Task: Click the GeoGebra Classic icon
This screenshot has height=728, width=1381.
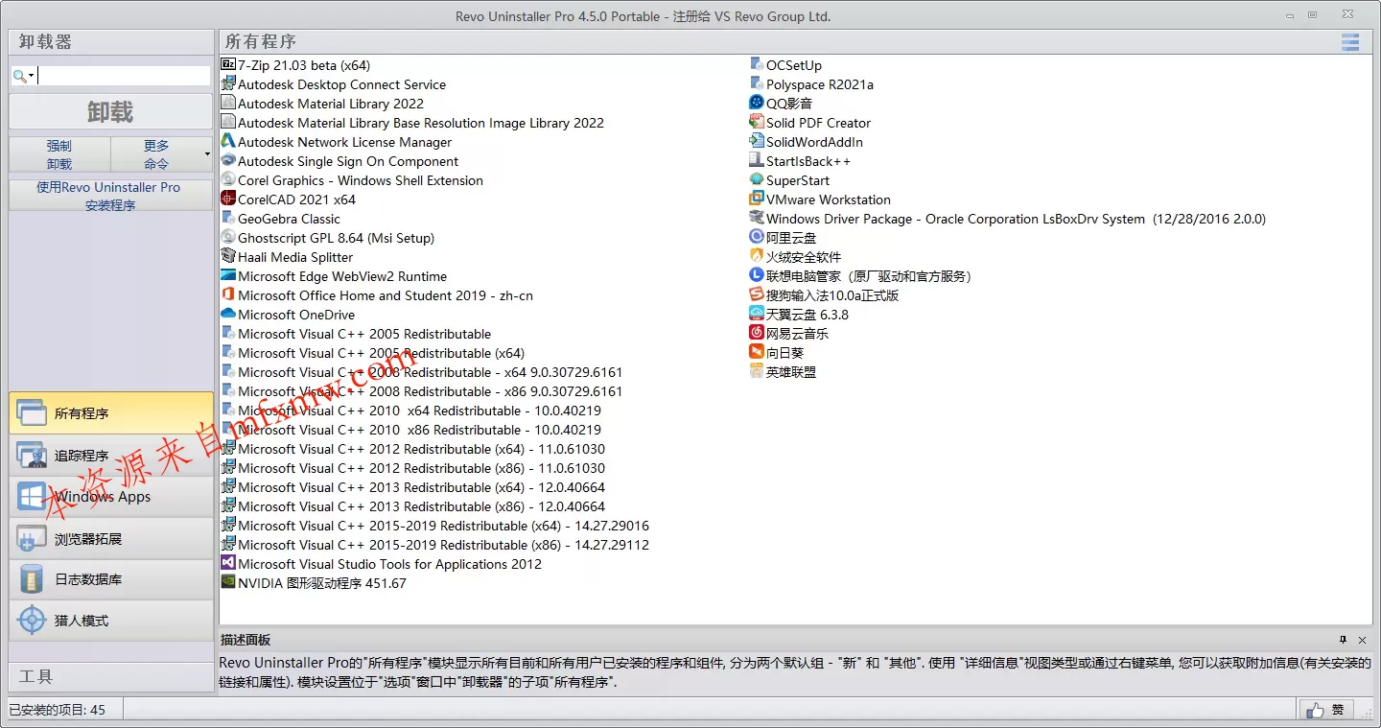Action: [228, 218]
